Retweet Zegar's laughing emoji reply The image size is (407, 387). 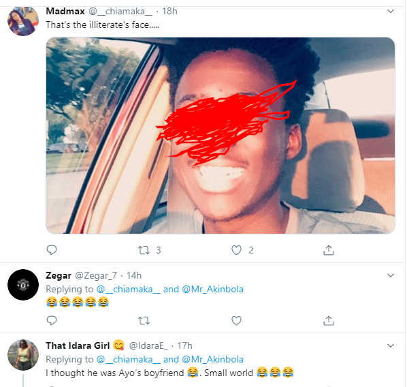click(144, 321)
